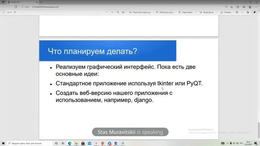Screen dimensions: 260x146
Task: Zoom out with the minus button
Action: point(106,12)
